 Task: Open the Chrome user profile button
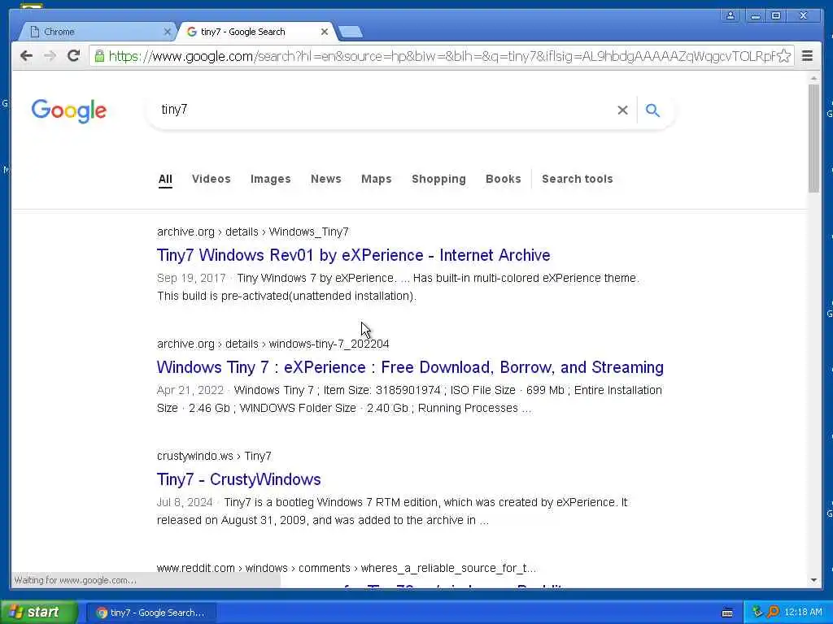[731, 15]
